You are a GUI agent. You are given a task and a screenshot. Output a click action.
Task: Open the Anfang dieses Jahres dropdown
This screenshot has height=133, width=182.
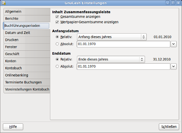pyautogui.click(x=112, y=37)
